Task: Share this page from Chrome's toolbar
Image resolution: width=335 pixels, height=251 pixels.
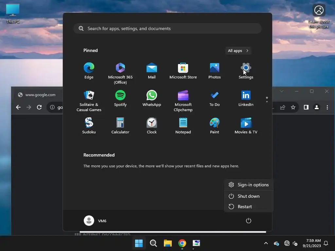Action: (x=283, y=107)
